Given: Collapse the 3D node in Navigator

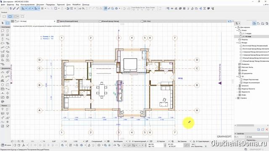Looking at the screenshot, I should click(x=237, y=76).
